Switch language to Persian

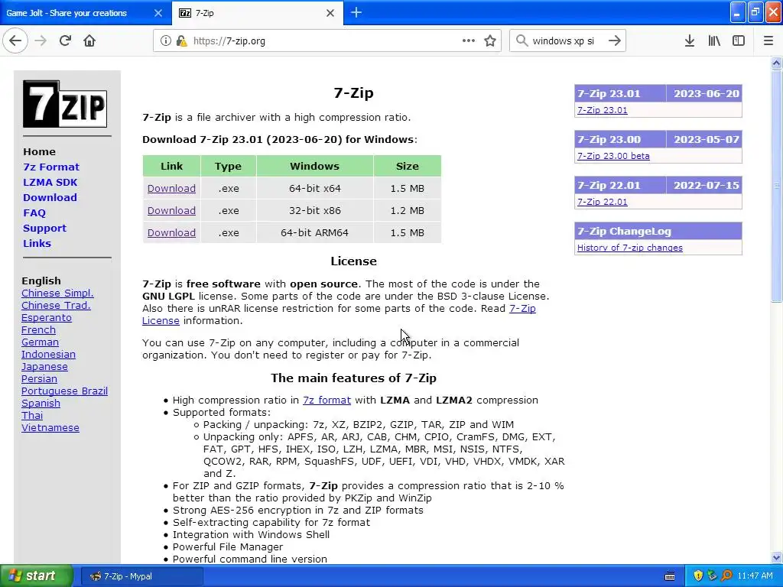[x=39, y=379]
